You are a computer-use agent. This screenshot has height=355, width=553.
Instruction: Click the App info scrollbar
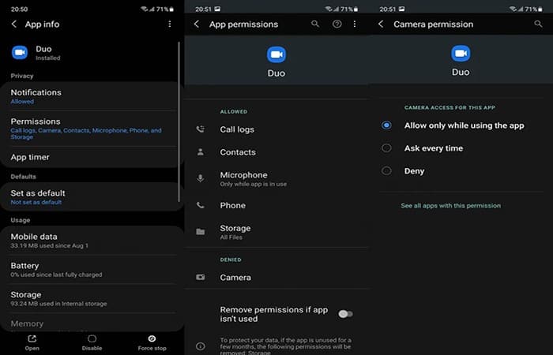pyautogui.click(x=179, y=121)
